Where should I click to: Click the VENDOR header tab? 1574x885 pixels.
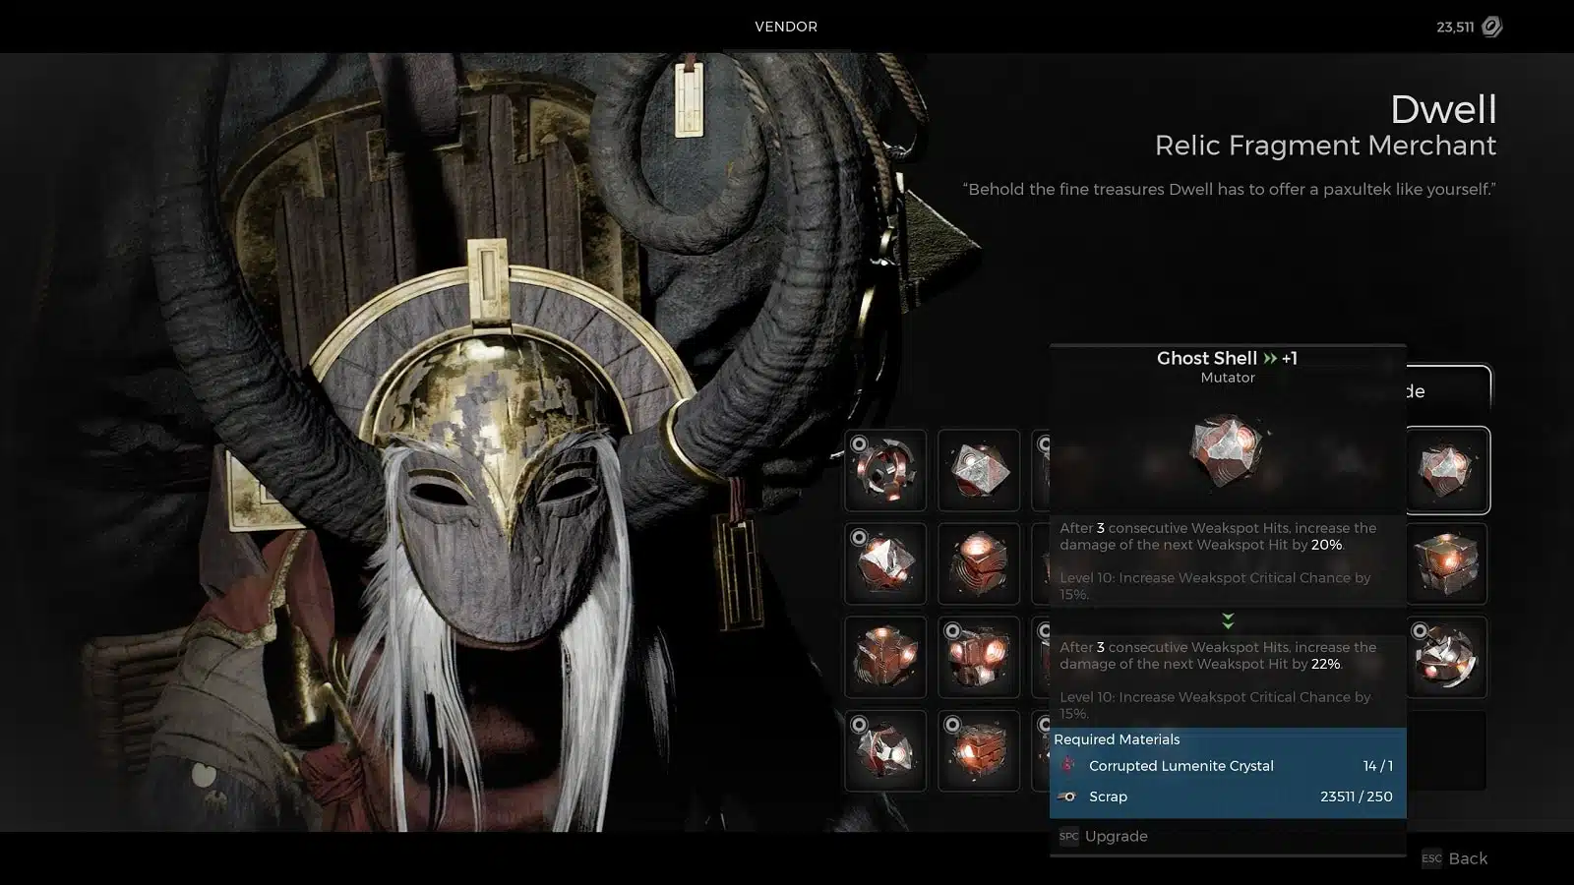click(x=786, y=27)
